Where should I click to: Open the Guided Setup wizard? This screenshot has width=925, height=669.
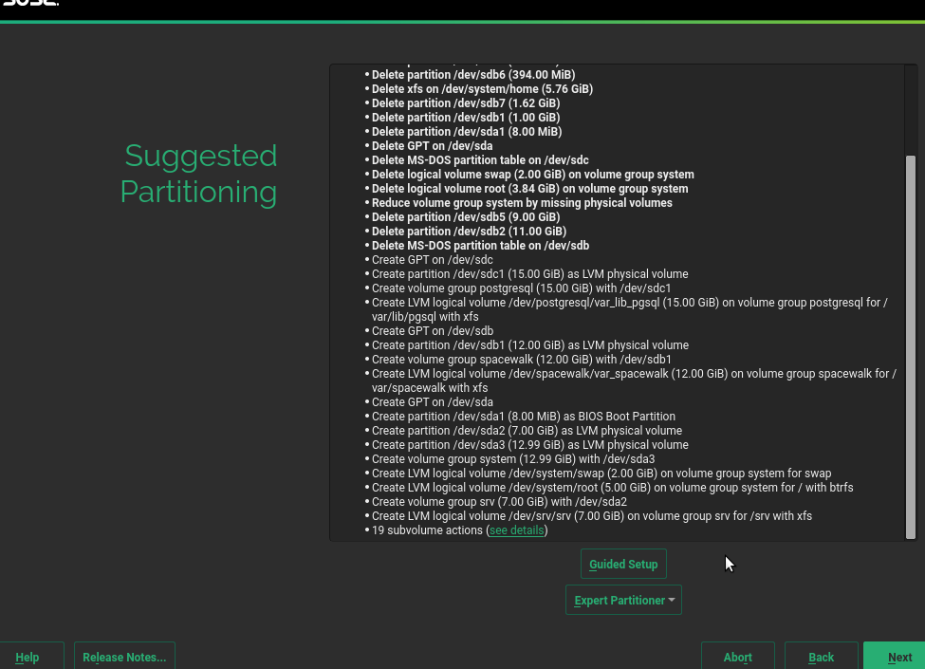pyautogui.click(x=623, y=564)
